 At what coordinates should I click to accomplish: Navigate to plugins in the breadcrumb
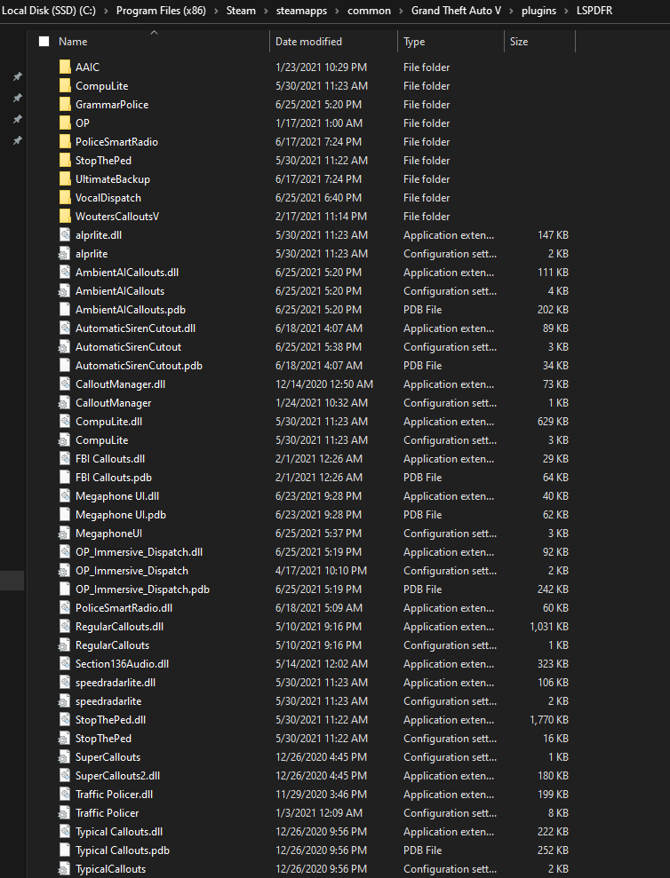click(538, 11)
